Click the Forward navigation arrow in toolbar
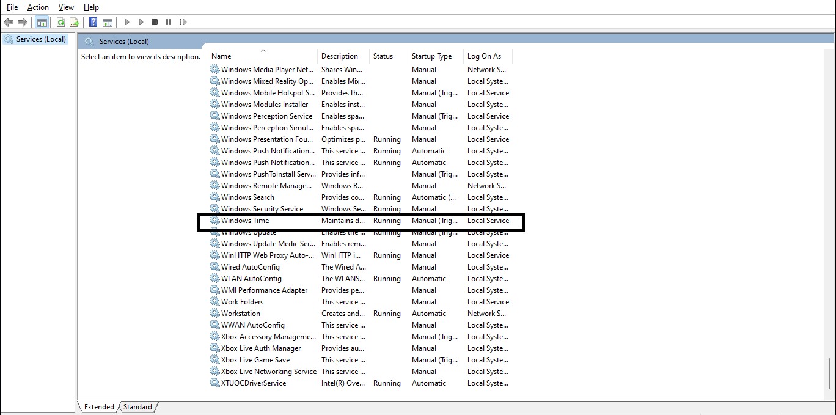 coord(23,23)
